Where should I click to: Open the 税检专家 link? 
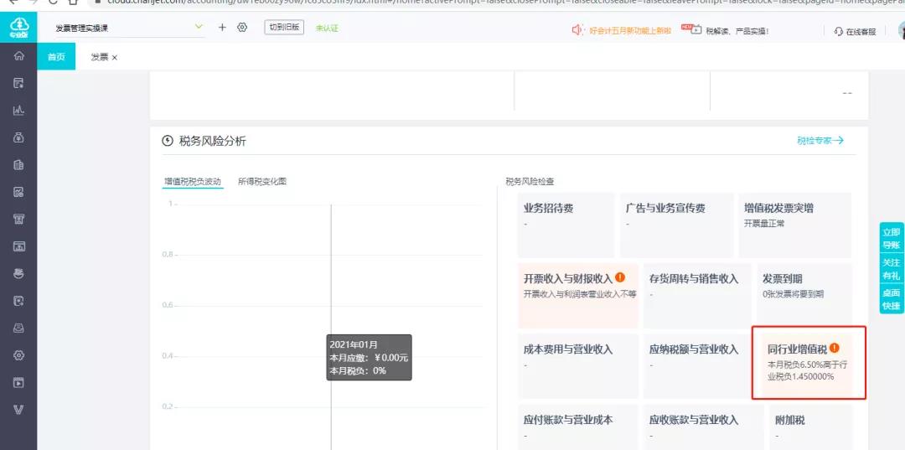[x=820, y=141]
